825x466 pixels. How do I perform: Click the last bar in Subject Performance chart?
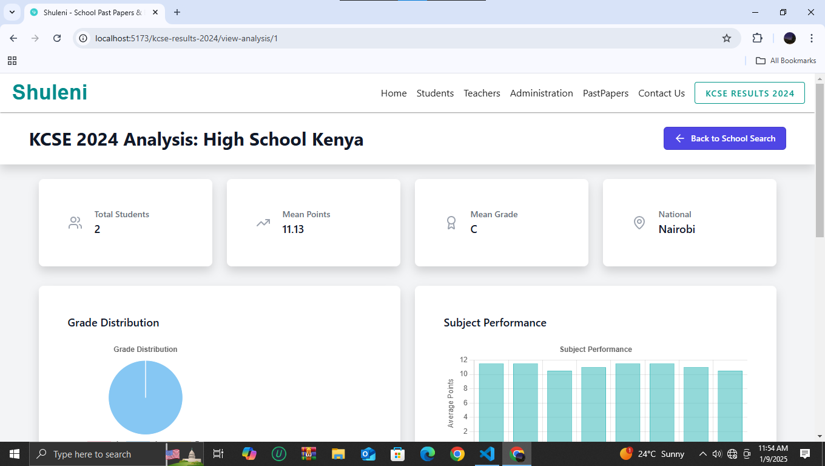tap(730, 406)
